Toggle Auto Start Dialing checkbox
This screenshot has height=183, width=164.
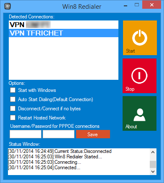pyautogui.click(x=13, y=99)
